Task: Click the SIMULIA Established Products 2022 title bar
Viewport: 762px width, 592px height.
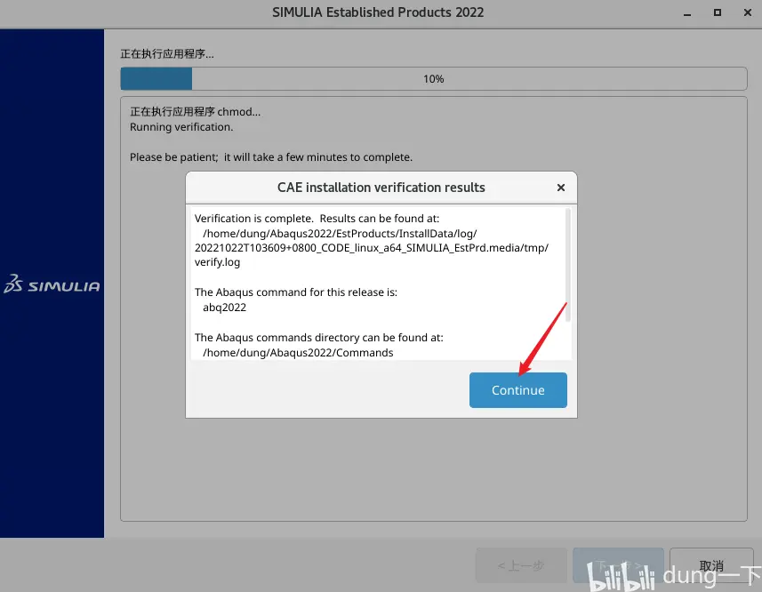Action: coord(378,12)
